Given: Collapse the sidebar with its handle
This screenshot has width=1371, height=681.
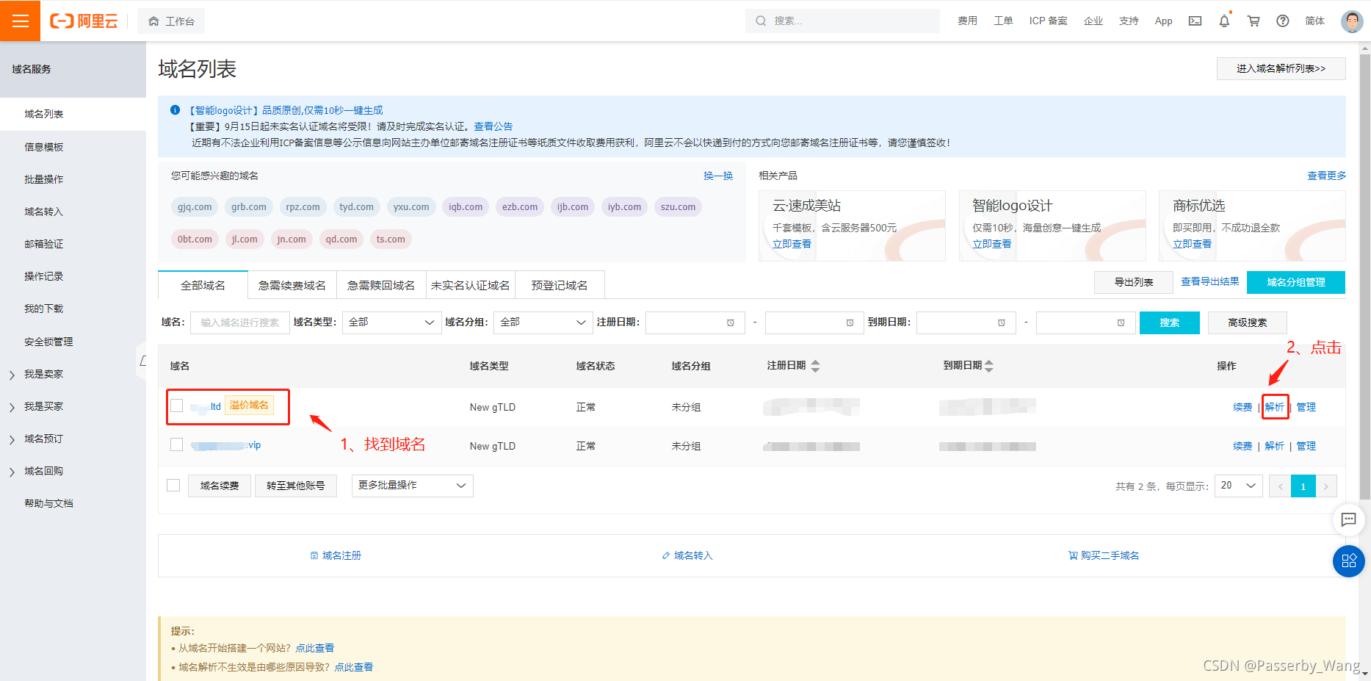Looking at the screenshot, I should 142,361.
